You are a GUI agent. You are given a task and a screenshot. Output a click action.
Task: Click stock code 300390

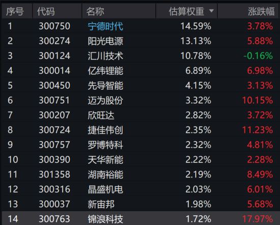(54, 160)
